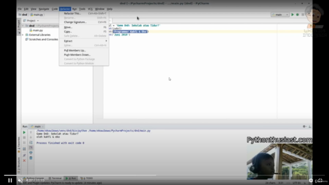The width and height of the screenshot is (329, 185).
Task: Toggle the soft-wrap icon in Run panel
Action: tap(31, 143)
